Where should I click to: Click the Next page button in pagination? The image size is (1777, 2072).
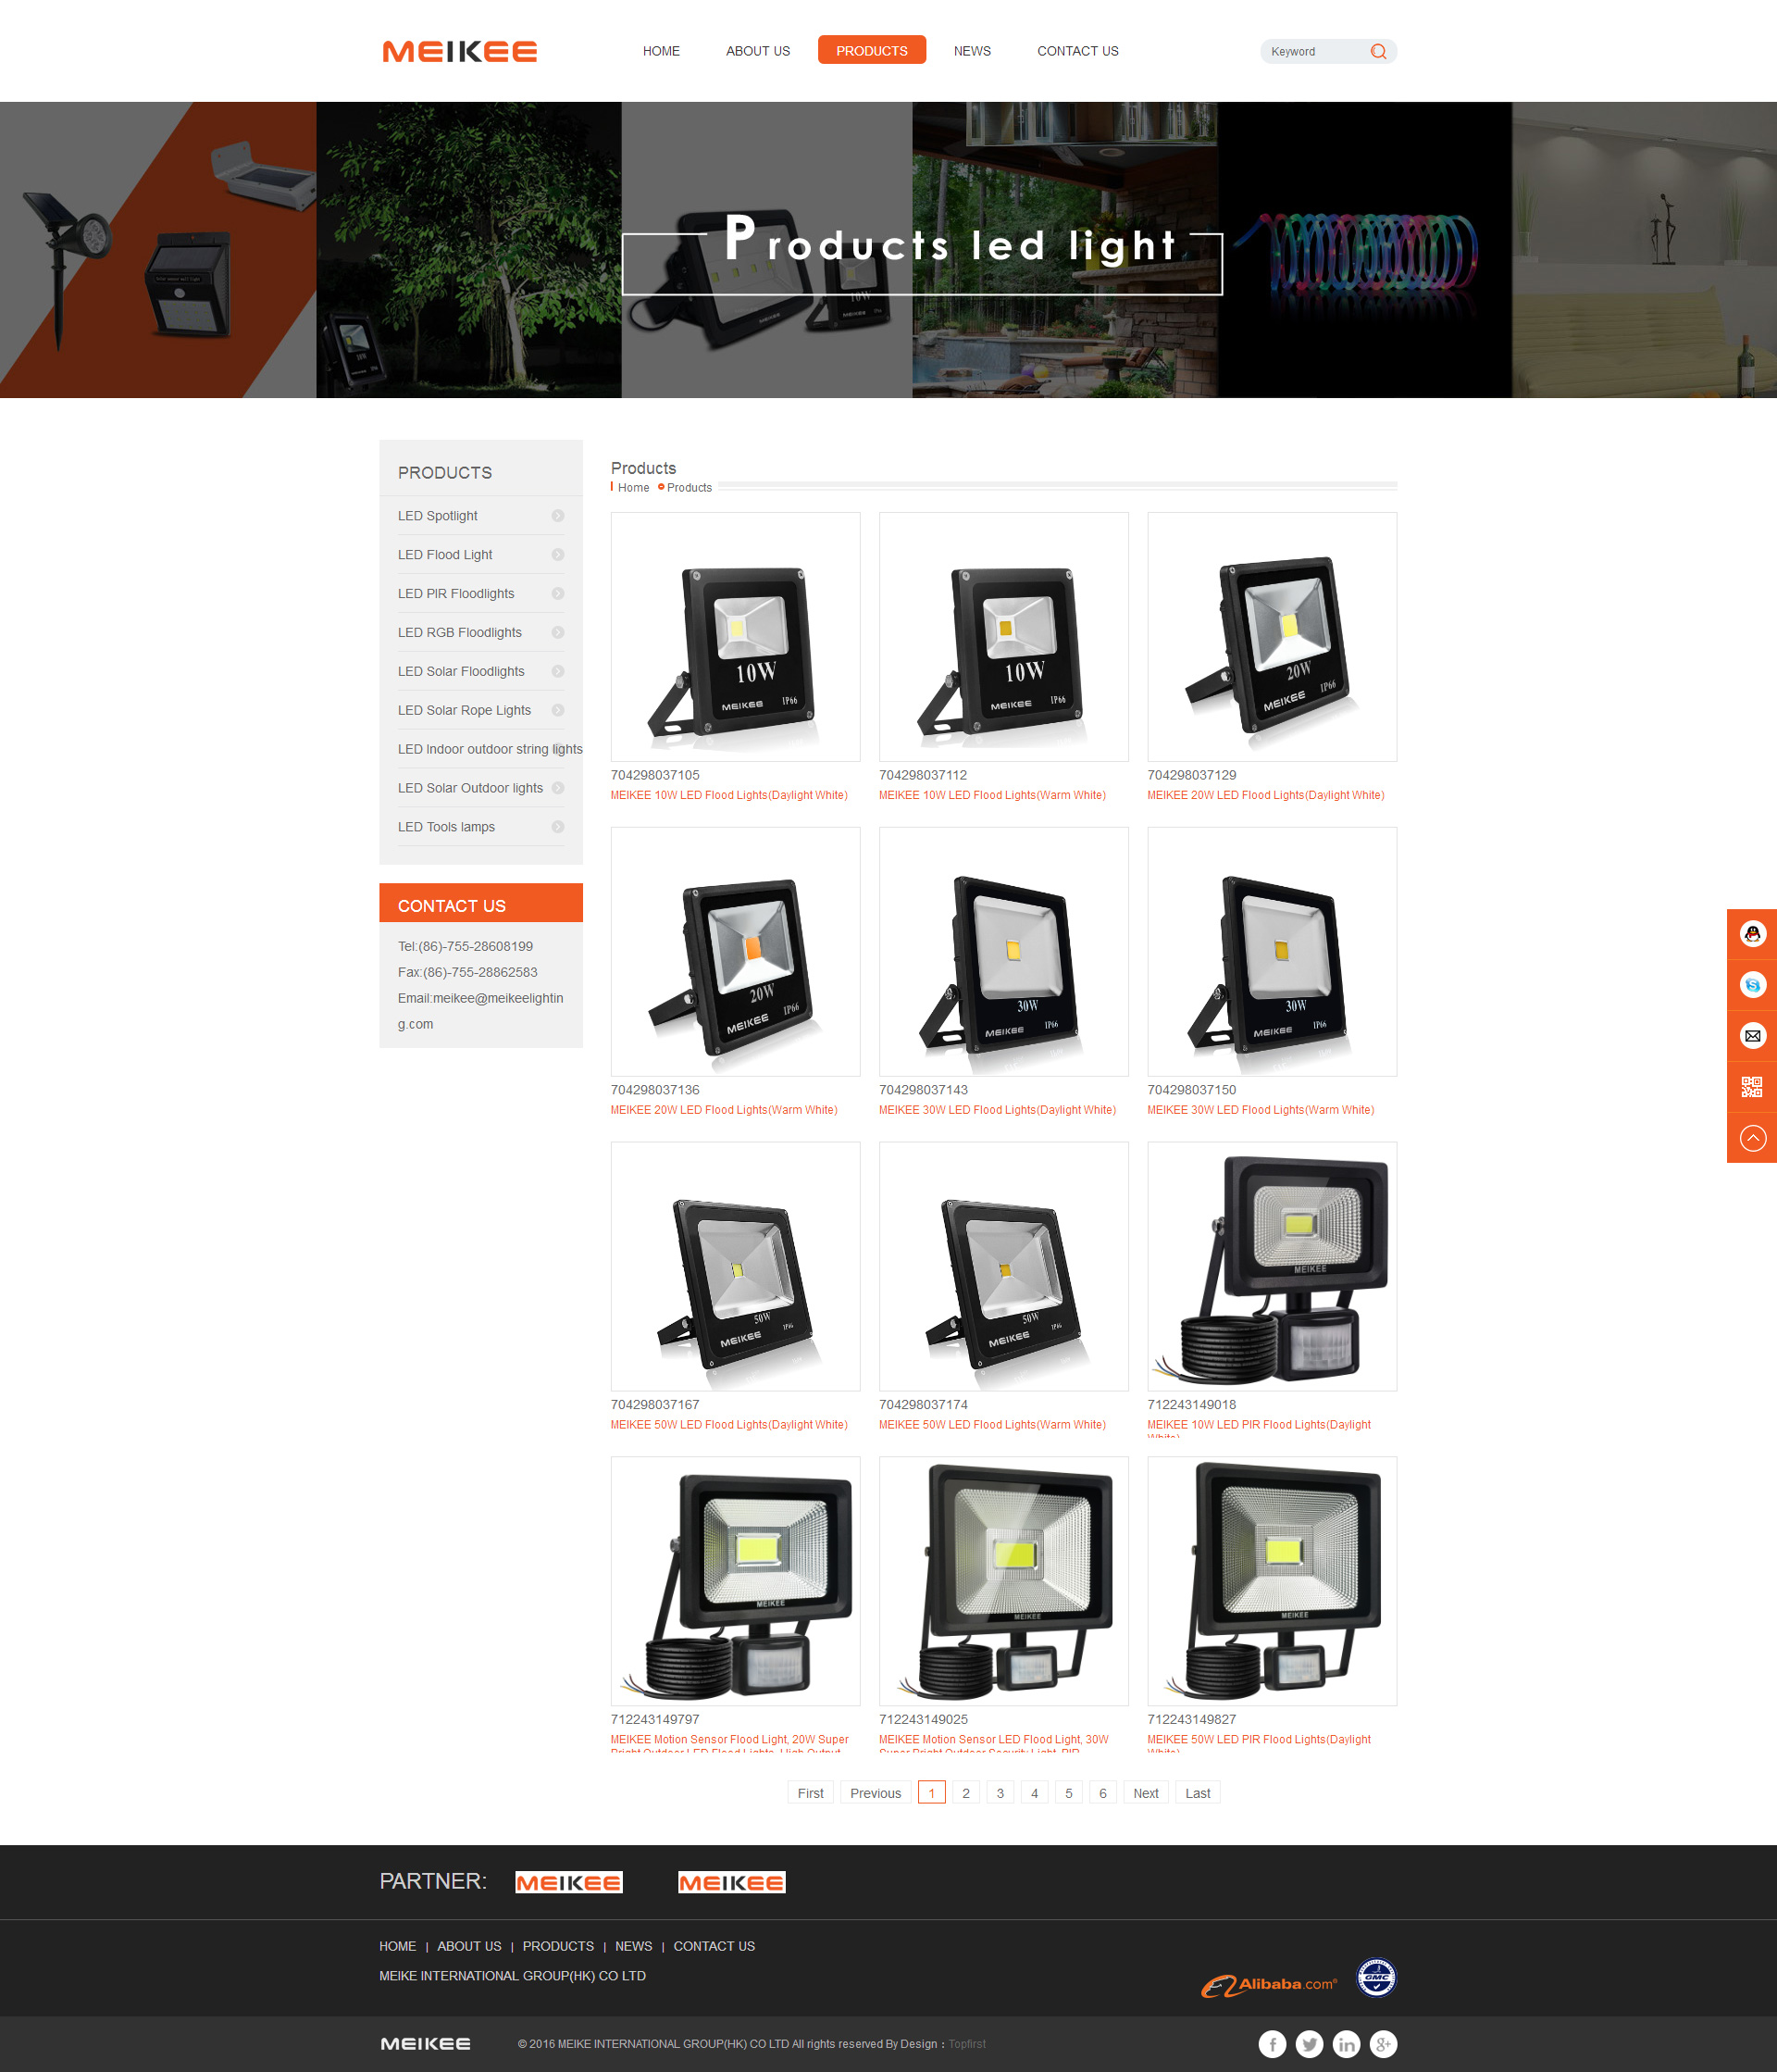coord(1147,1793)
